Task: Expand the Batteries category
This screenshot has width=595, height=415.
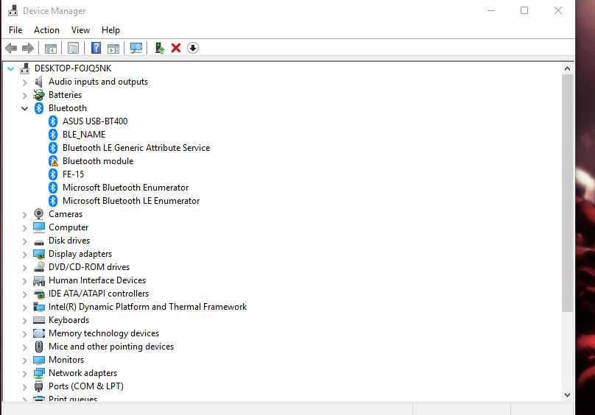Action: click(x=24, y=96)
